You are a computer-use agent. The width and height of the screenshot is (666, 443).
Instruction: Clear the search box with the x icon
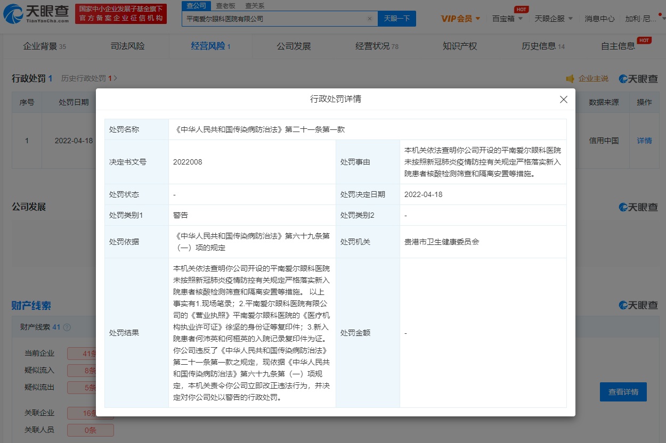[370, 19]
